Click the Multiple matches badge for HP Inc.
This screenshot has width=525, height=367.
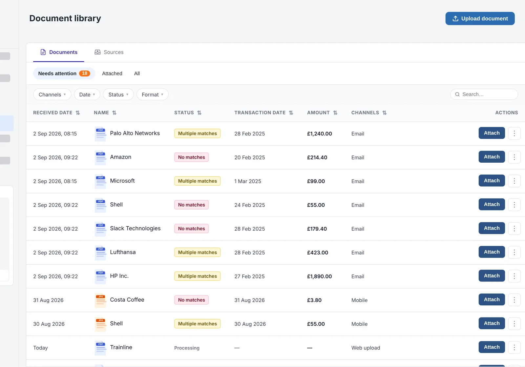pos(198,276)
